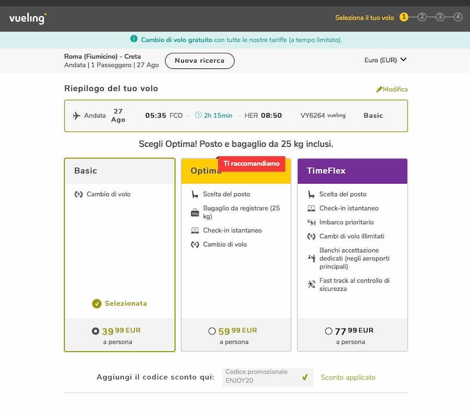
Task: Click the Fast track security icon
Action: [311, 285]
